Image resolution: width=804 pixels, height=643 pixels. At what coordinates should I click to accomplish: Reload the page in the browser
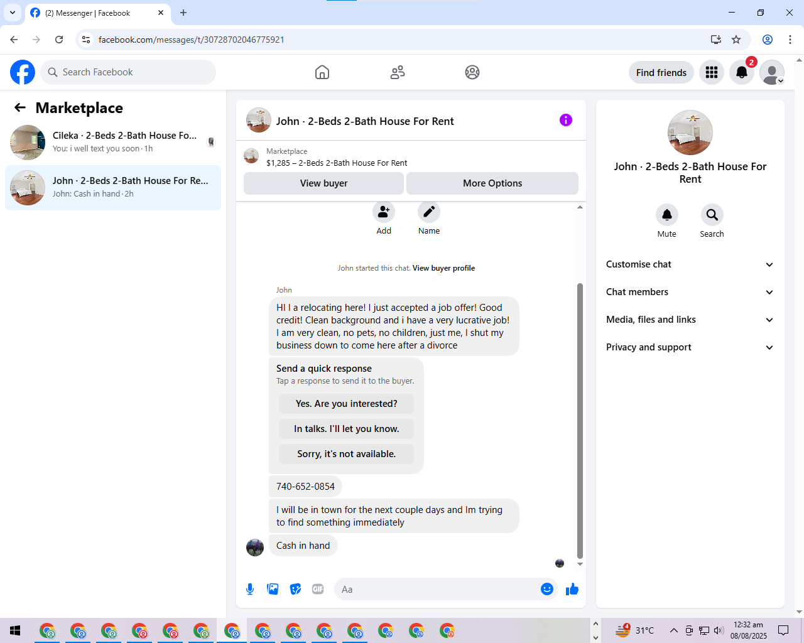[x=59, y=40]
